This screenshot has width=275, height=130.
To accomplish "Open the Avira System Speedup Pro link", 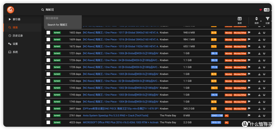I will pyautogui.click(x=116, y=115).
